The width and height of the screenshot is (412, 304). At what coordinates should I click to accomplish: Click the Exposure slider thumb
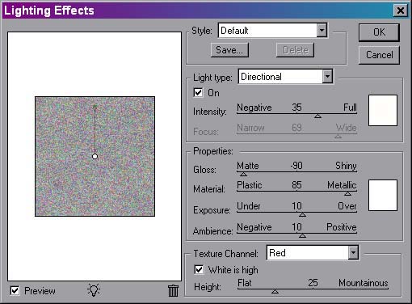(302, 214)
